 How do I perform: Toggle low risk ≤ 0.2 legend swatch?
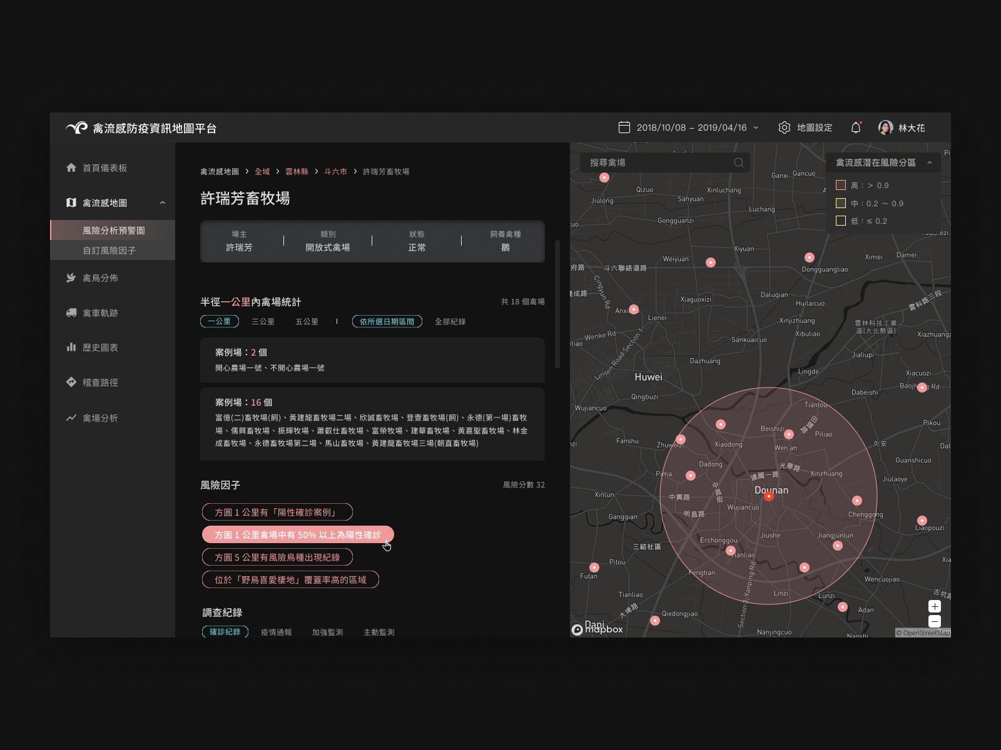coord(841,221)
